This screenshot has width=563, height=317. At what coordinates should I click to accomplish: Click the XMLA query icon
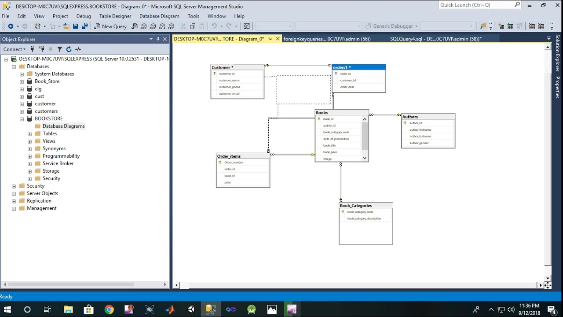162,26
